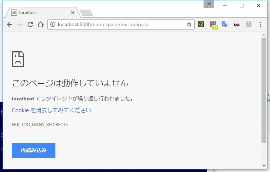The width and height of the screenshot is (270, 172).
Task: Click the Cookie を消去してみてください link
Action: click(x=52, y=110)
